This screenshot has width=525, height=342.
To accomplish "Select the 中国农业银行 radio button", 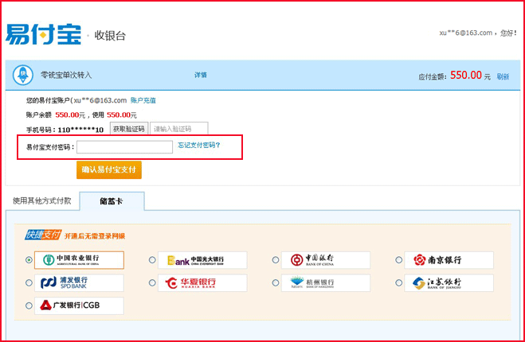I will [x=29, y=260].
